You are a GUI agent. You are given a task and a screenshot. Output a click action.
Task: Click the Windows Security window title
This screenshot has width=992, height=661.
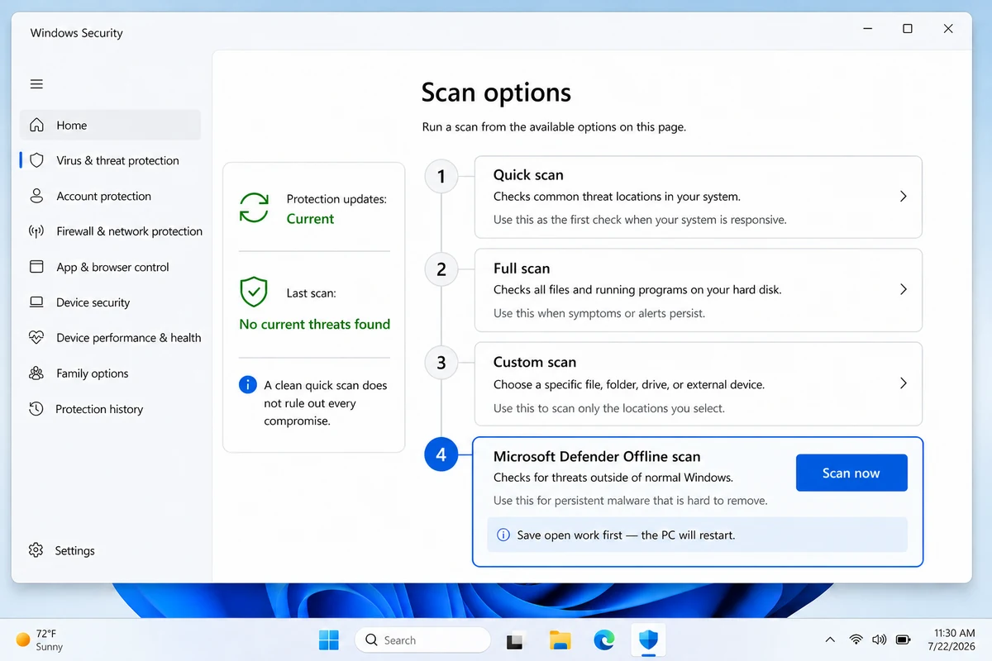click(x=77, y=33)
